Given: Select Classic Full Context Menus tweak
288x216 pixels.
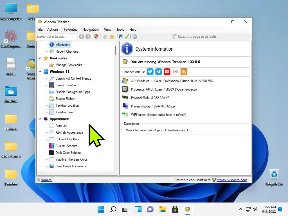Looking at the screenshot, I should point(73,78).
